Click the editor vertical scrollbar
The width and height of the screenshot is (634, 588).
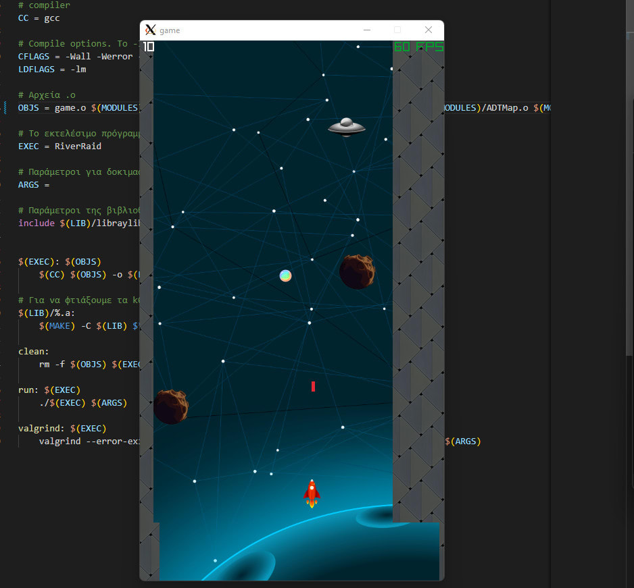coord(629,178)
